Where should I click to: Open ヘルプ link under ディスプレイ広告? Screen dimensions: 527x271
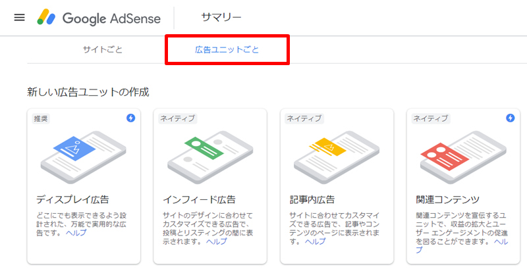click(x=76, y=234)
